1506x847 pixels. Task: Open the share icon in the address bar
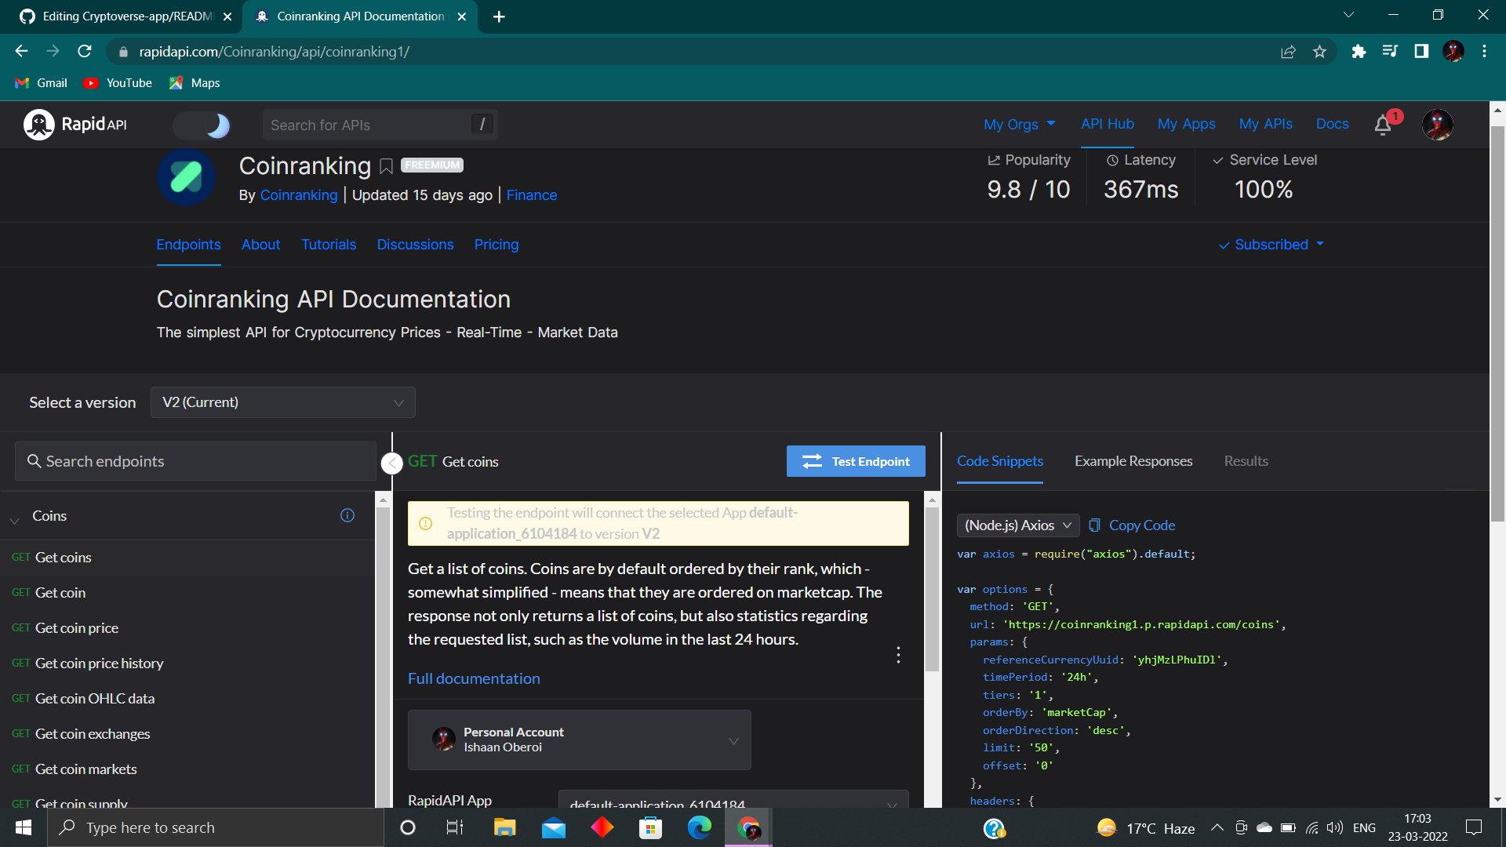tap(1289, 51)
